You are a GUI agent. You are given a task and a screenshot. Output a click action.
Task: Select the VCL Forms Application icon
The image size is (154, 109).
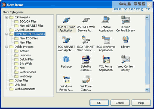coord(106,60)
